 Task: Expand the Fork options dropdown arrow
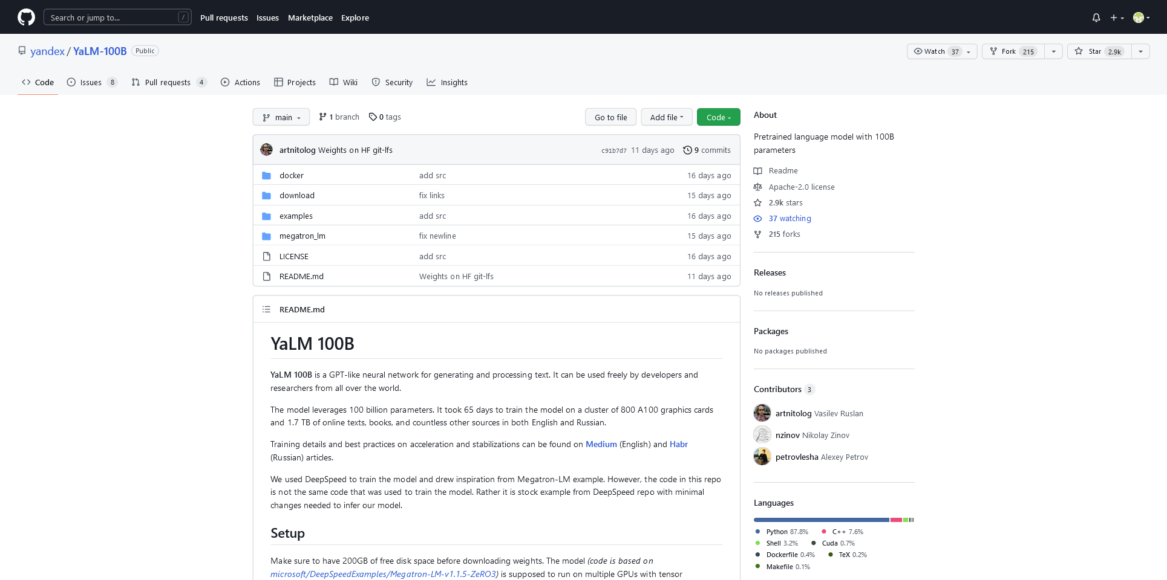click(x=1054, y=51)
